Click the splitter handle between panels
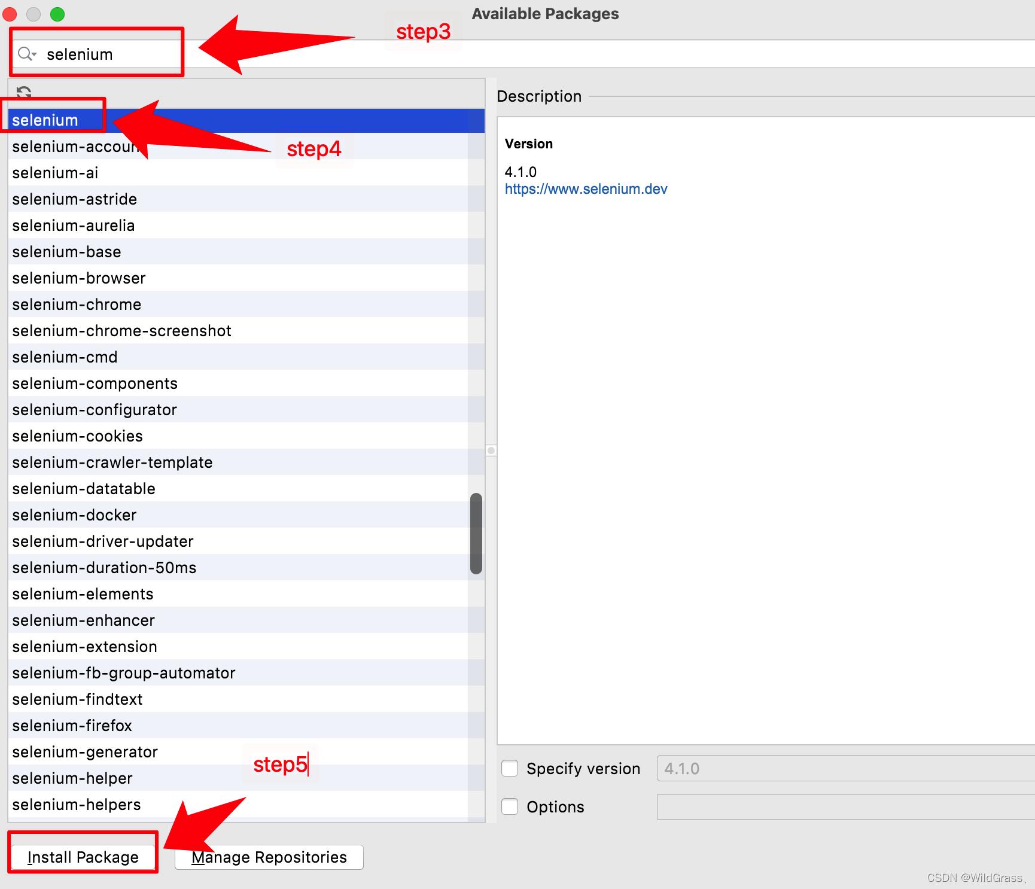 point(491,450)
